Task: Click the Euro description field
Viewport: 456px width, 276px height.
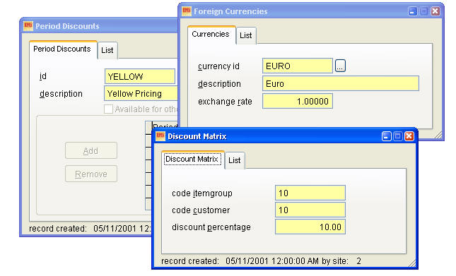Action: [x=341, y=83]
